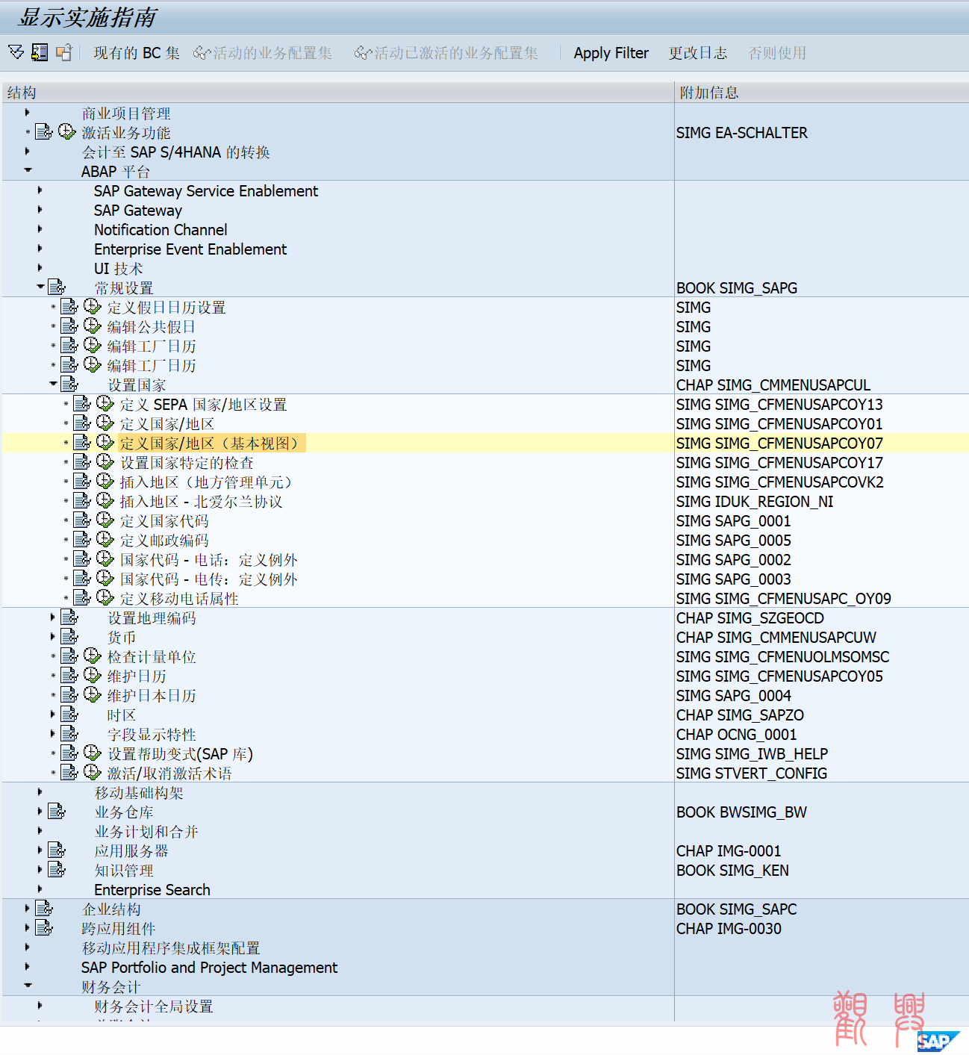Click 活动已激活的业务配置集 button
This screenshot has height=1055, width=969.
pos(446,53)
